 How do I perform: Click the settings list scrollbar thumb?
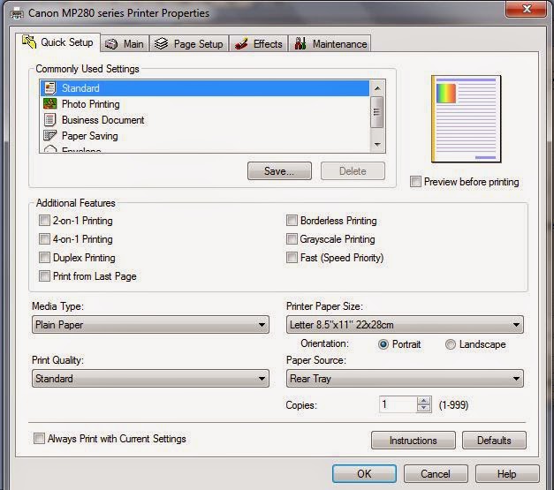[x=377, y=112]
